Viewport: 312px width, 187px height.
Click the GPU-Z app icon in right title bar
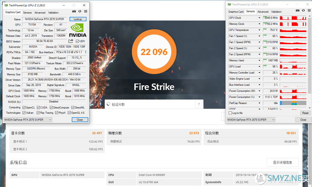click(229, 5)
